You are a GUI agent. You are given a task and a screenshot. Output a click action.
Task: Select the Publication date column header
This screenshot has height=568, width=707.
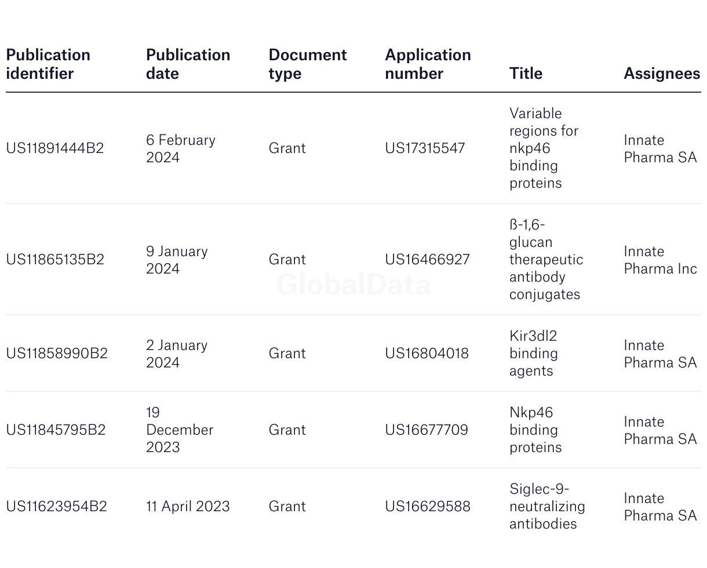188,64
